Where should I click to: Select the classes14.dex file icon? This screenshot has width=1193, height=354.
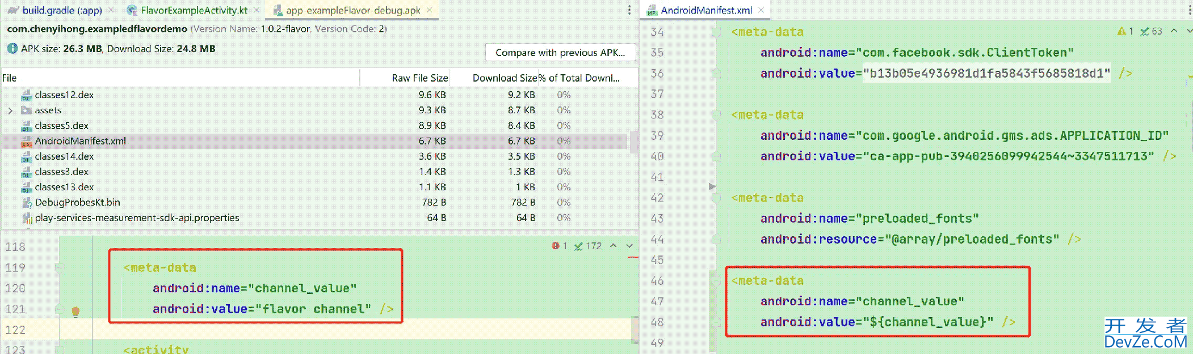[x=26, y=156]
